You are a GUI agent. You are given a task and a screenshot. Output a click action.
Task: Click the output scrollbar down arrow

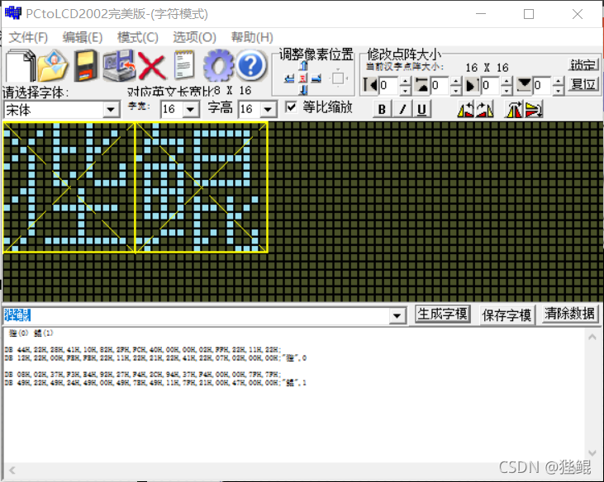[592, 453]
